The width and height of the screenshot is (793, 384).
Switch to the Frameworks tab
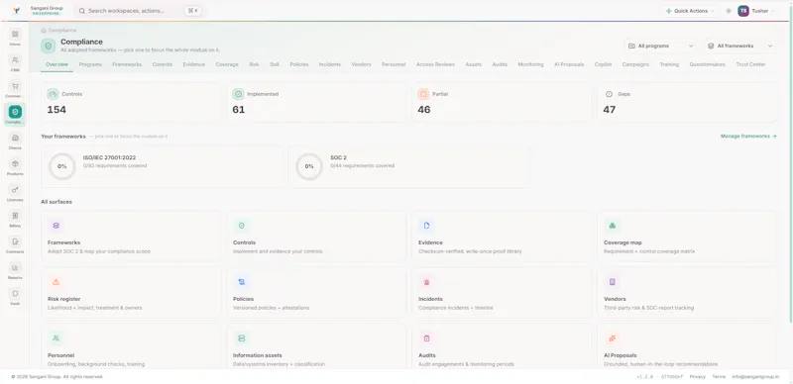(x=127, y=64)
